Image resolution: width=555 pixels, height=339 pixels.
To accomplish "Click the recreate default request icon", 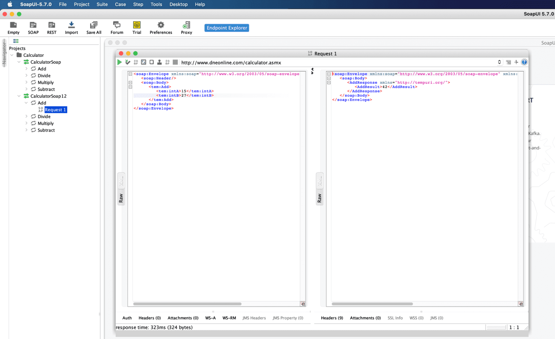I will 143,62.
